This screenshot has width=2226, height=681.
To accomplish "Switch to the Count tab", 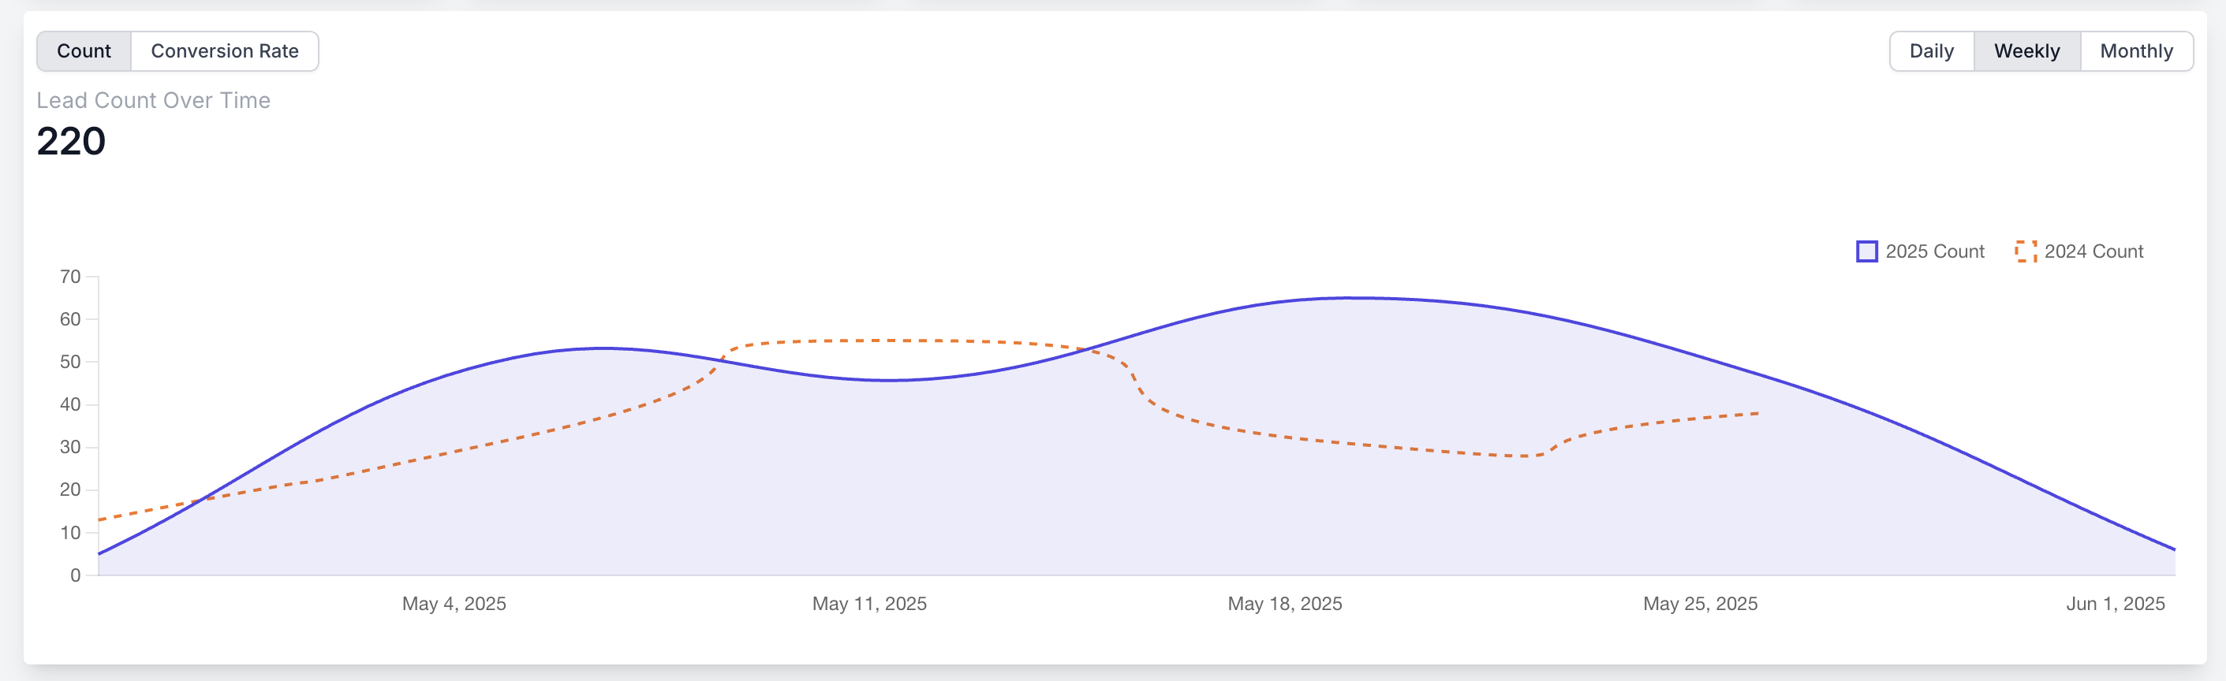I will pyautogui.click(x=84, y=51).
